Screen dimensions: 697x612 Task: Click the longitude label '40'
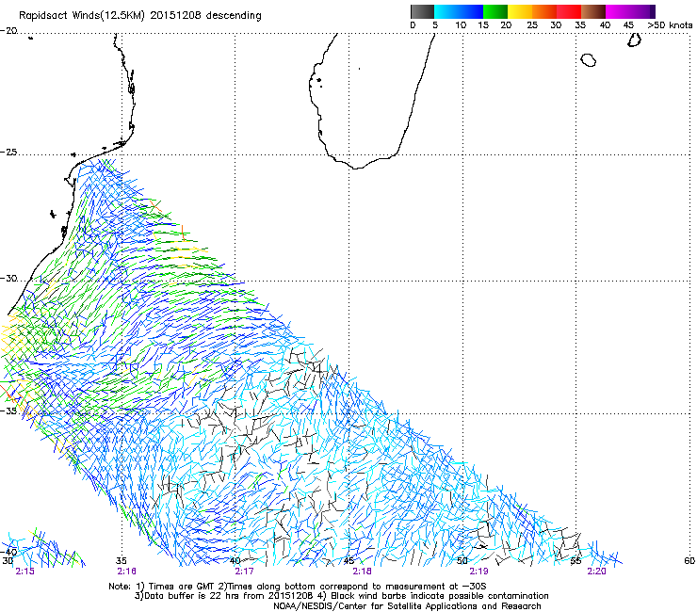pyautogui.click(x=235, y=561)
